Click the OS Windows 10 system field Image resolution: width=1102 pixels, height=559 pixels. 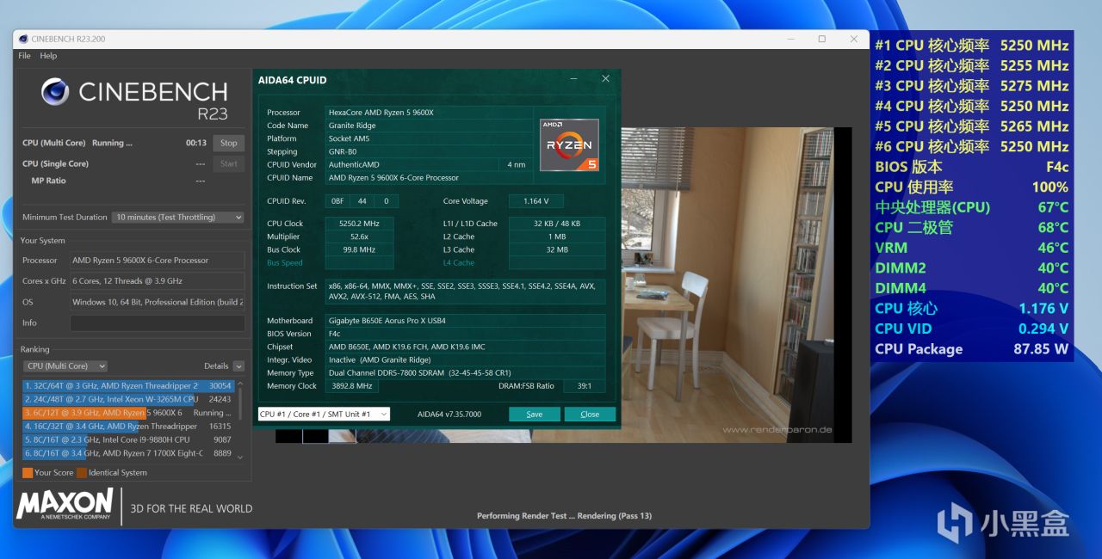point(158,303)
